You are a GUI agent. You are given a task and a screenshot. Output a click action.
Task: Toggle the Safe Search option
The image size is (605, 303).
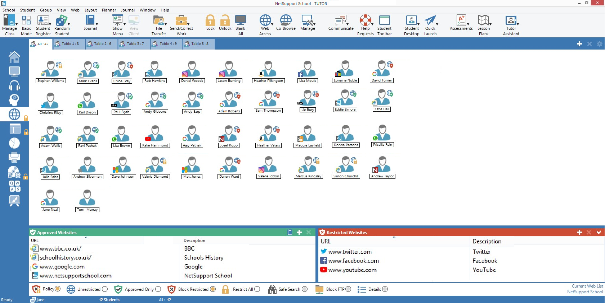point(305,289)
